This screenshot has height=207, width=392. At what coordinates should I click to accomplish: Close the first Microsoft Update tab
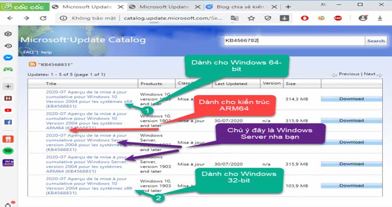point(121,7)
